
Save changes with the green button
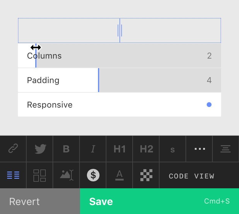click(160, 201)
